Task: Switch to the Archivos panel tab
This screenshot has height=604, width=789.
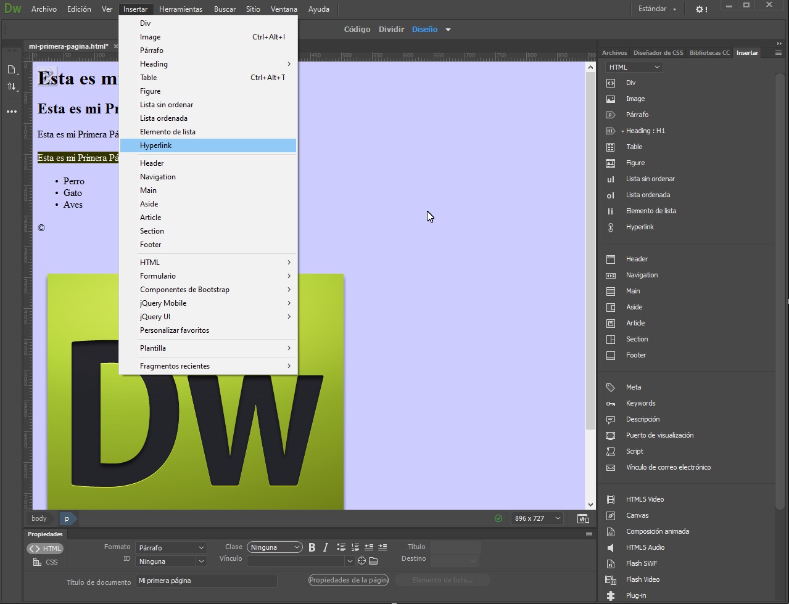Action: (x=614, y=53)
